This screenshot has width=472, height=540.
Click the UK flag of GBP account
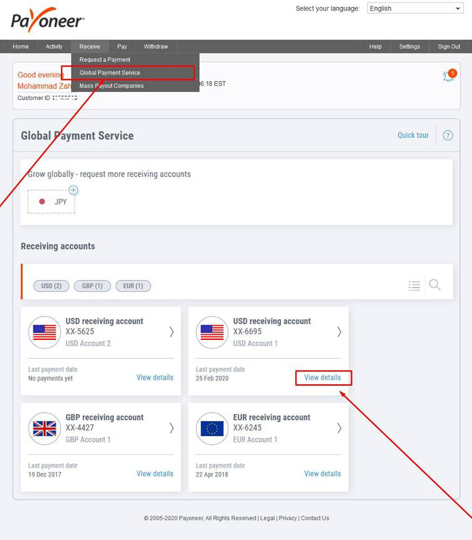[x=45, y=429]
